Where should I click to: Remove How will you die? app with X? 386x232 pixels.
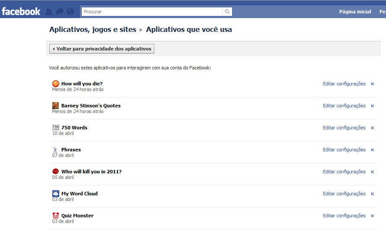tap(372, 84)
